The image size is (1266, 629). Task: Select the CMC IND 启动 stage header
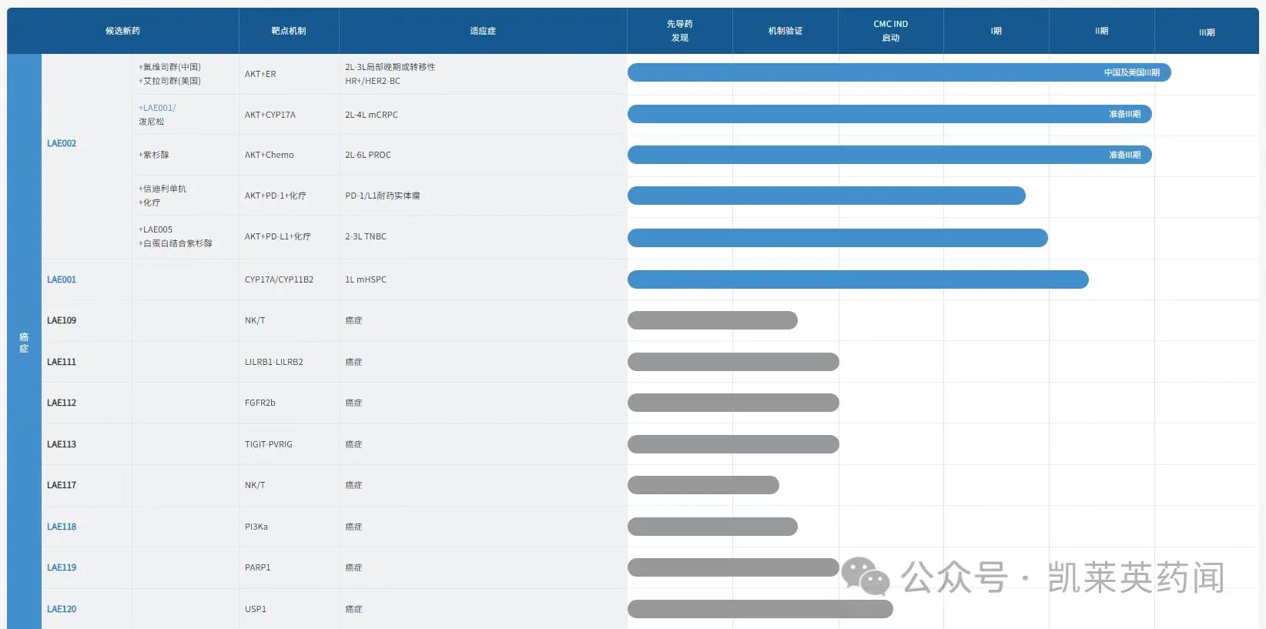(x=891, y=31)
